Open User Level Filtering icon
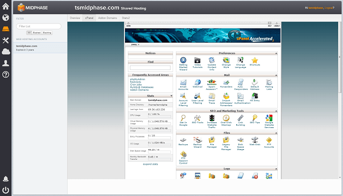This screenshot has height=196, width=343. point(197,96)
